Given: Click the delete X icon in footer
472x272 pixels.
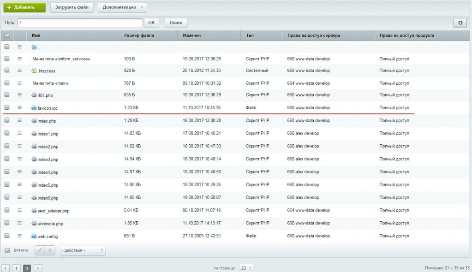Looking at the screenshot, I should (x=50, y=250).
